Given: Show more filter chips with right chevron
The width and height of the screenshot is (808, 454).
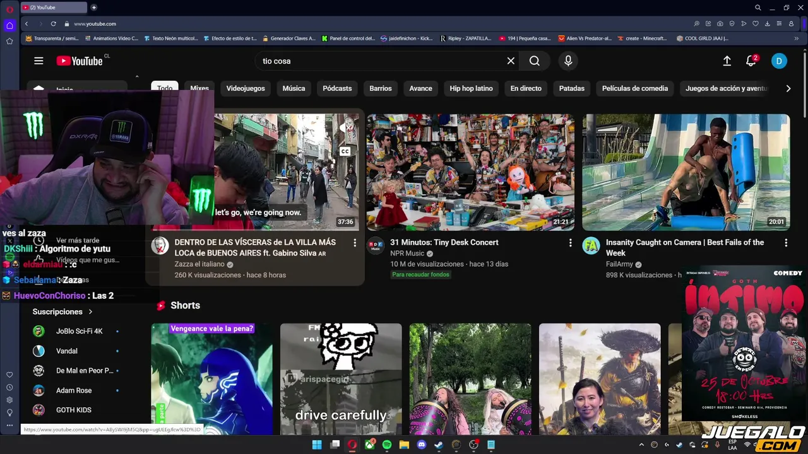Looking at the screenshot, I should pyautogui.click(x=788, y=88).
